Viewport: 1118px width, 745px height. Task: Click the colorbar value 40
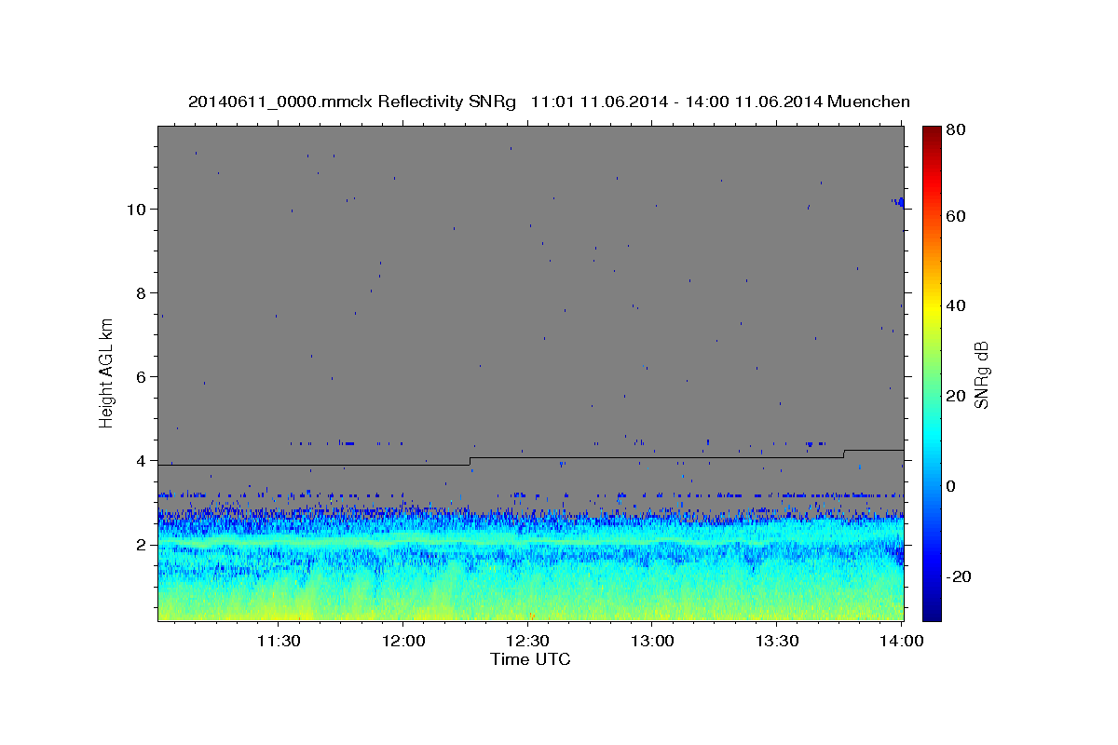click(x=955, y=305)
